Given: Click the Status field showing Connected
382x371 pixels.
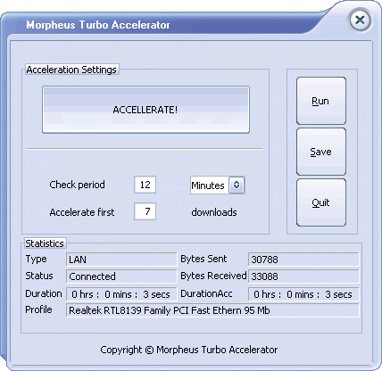Looking at the screenshot, I should click(121, 276).
